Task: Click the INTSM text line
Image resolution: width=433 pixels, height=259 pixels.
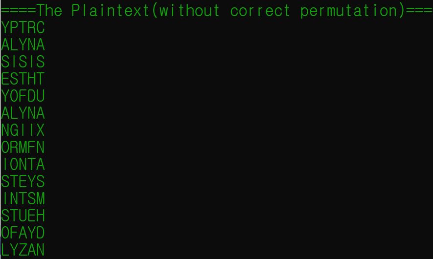Action: (x=23, y=198)
